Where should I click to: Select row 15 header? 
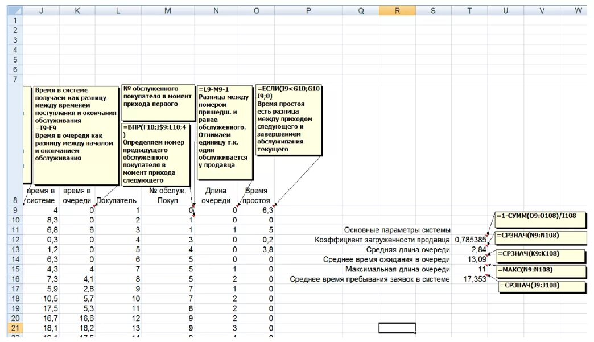[x=15, y=269]
